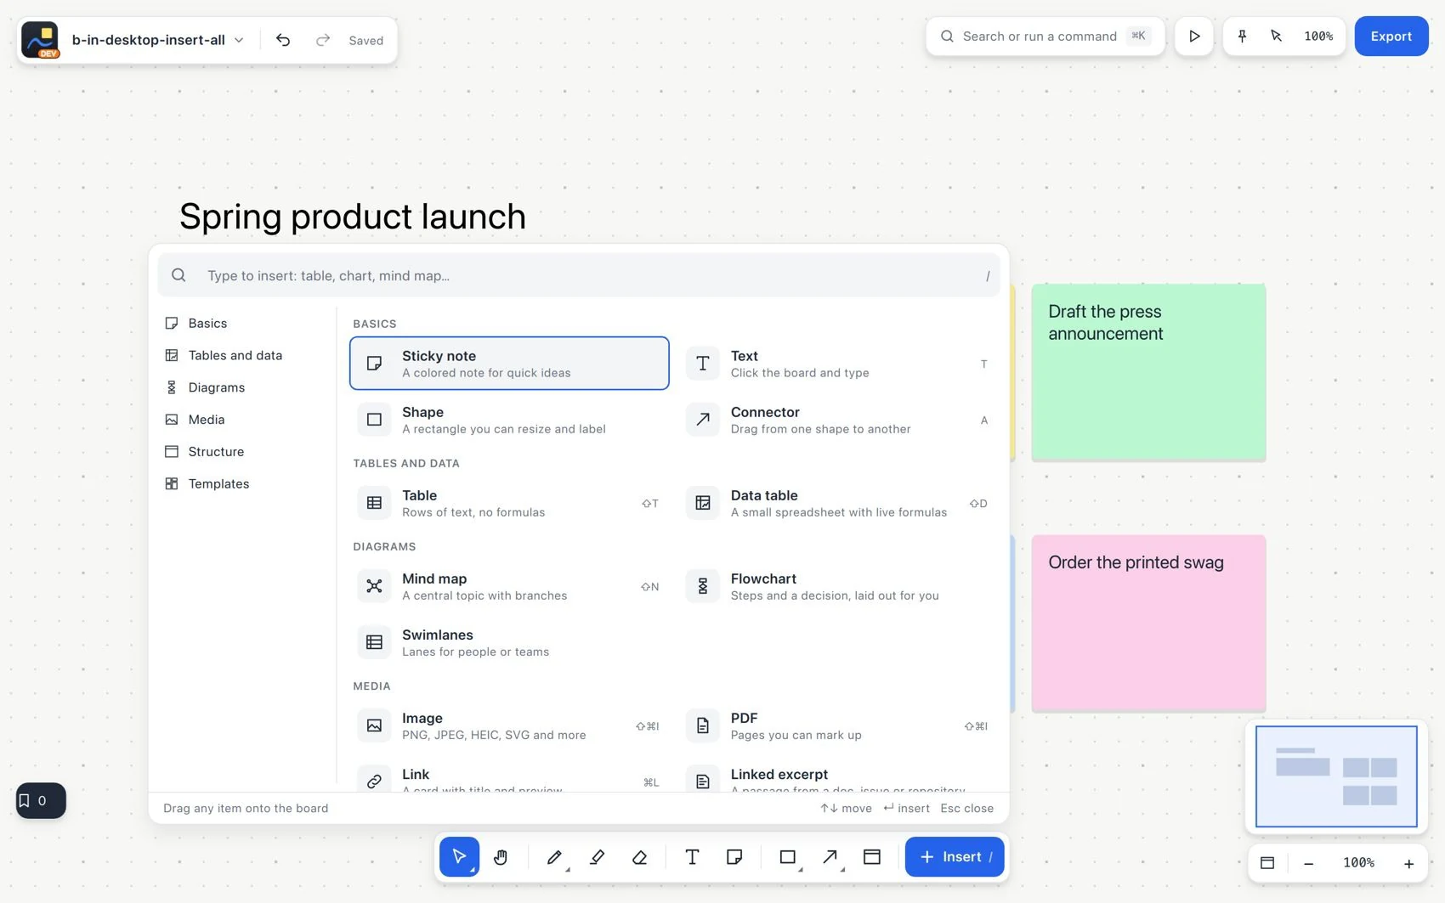Screen dimensions: 1445x903
Task: Click the minimap board overview thumbnail
Action: [1336, 776]
